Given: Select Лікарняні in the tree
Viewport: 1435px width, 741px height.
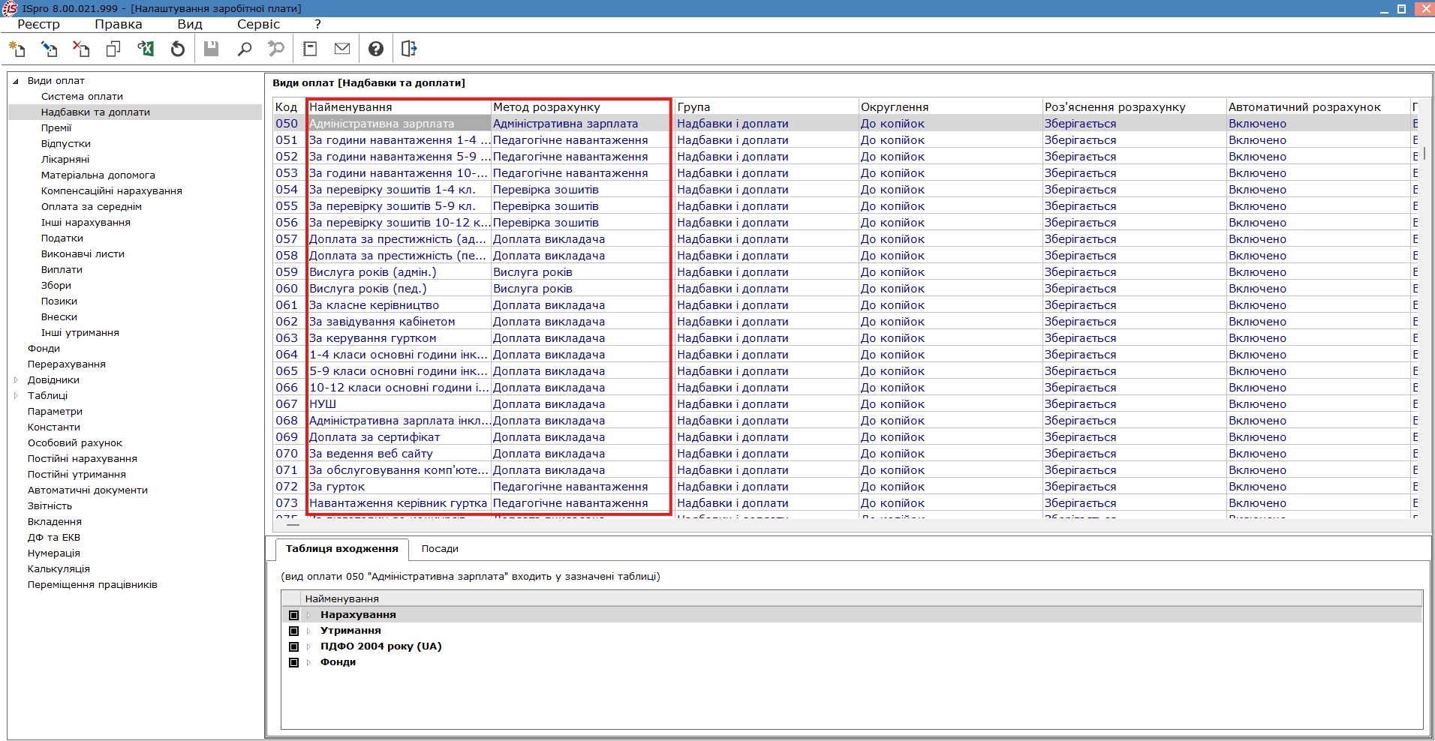Looking at the screenshot, I should pyautogui.click(x=65, y=160).
